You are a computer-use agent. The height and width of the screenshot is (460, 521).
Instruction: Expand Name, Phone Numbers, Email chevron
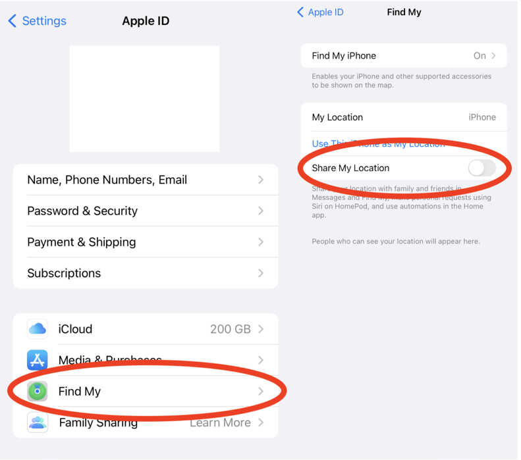coord(261,180)
